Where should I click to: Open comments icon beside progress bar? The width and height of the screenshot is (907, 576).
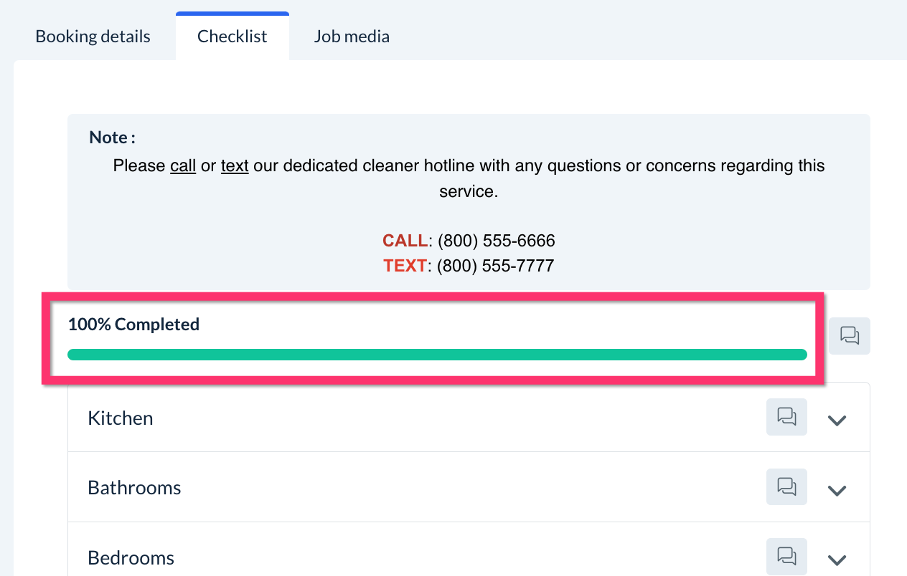coord(849,335)
